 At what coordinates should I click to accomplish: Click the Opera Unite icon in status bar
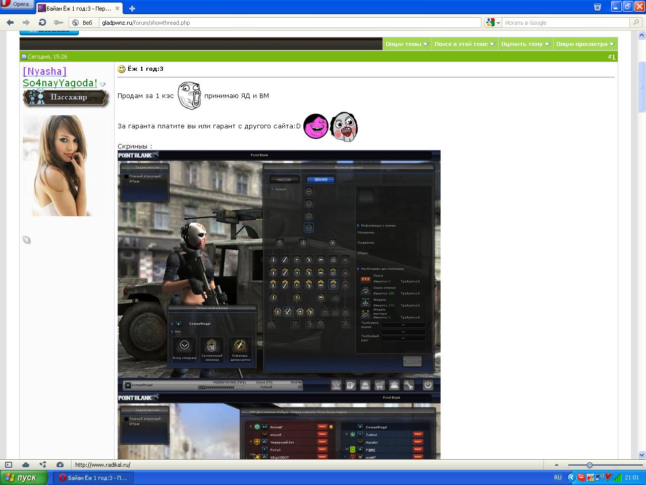(x=43, y=465)
